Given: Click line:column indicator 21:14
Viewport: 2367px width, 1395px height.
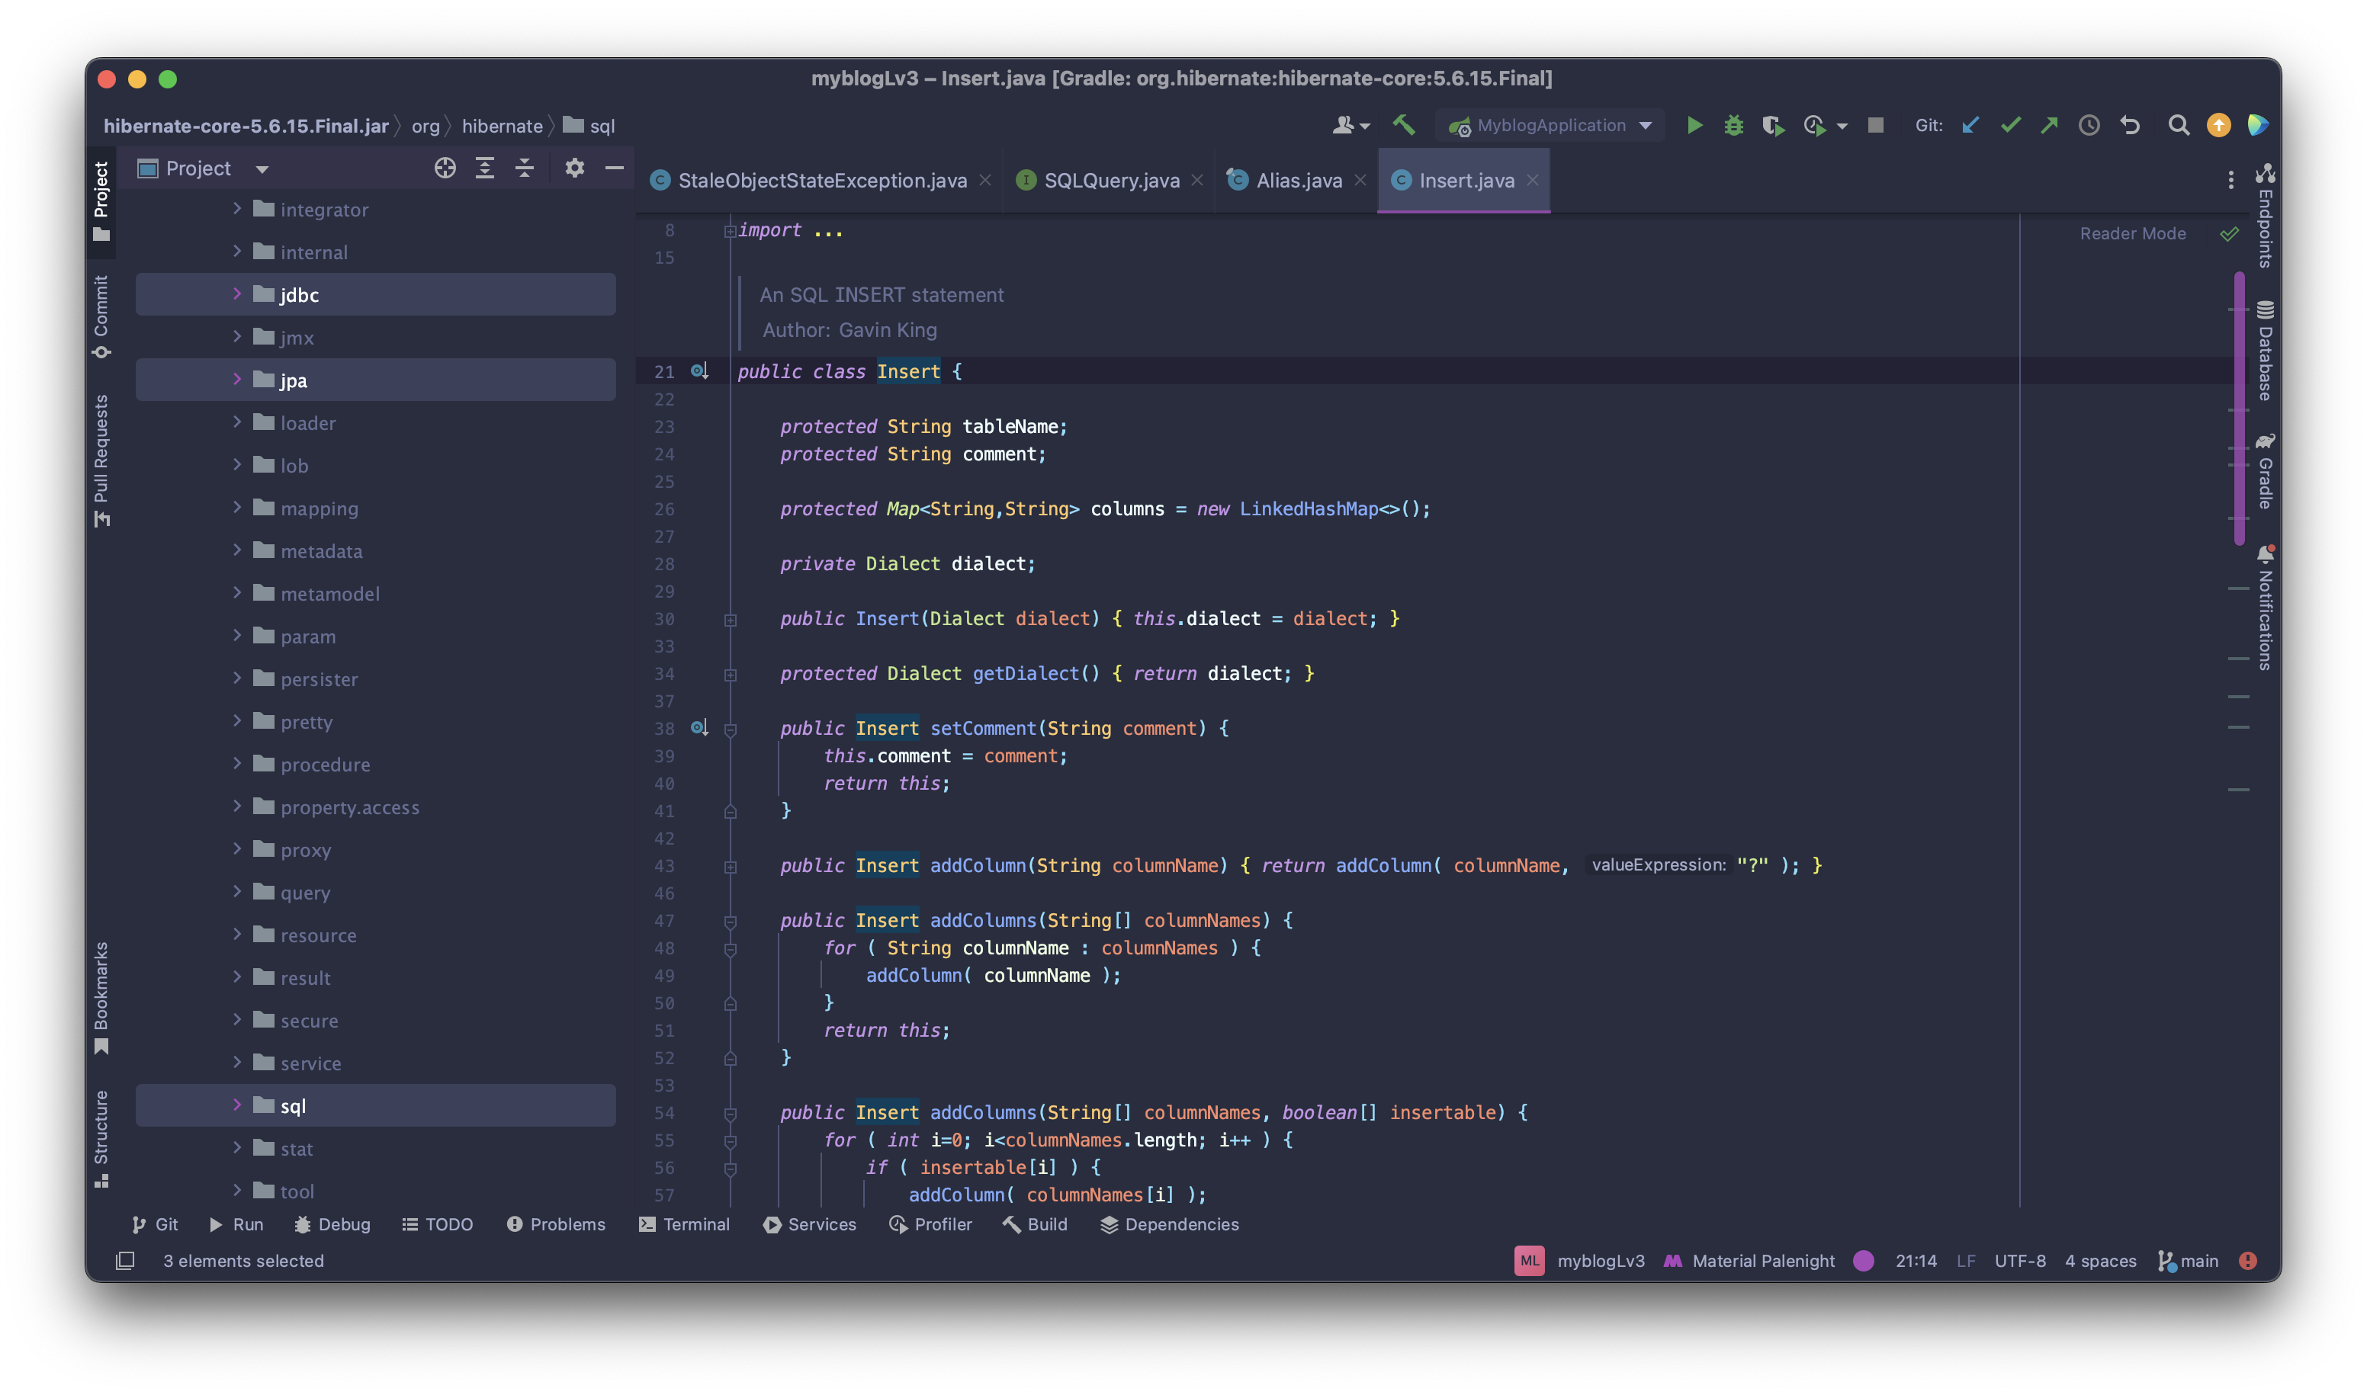Looking at the screenshot, I should coord(1916,1261).
